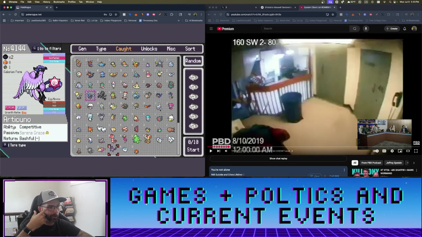Show chat replay on YouTube
The width and height of the screenshot is (422, 237).
pos(278,158)
